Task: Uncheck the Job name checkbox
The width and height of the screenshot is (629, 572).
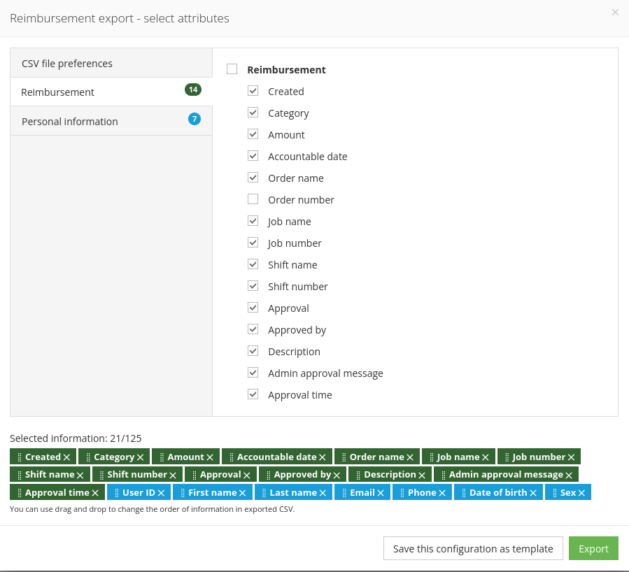Action: pos(253,220)
